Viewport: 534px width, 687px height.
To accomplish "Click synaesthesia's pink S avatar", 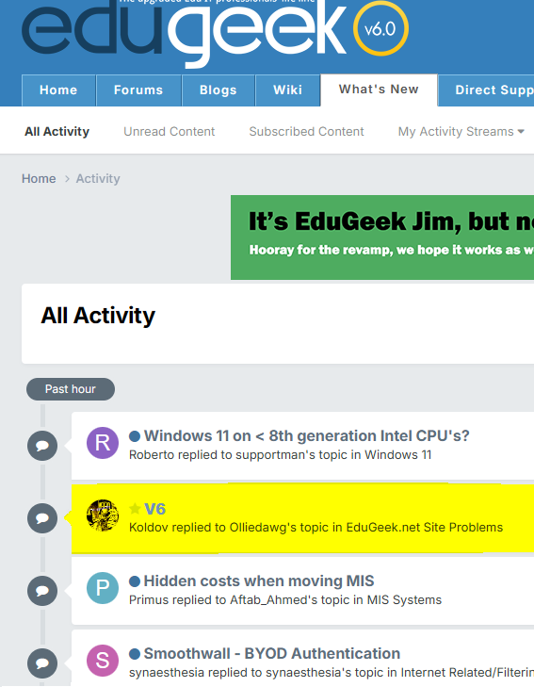I will tap(103, 661).
